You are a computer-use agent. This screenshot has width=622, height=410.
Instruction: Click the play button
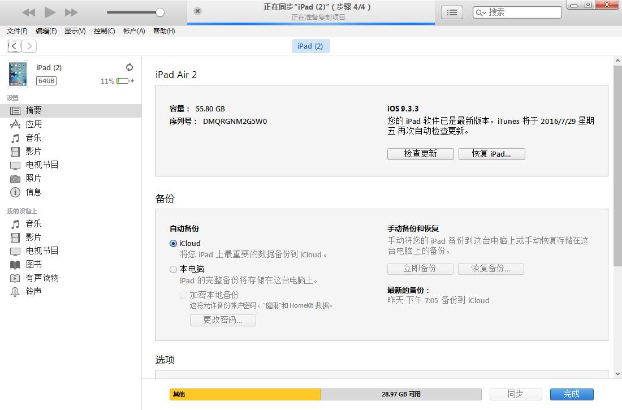point(50,12)
